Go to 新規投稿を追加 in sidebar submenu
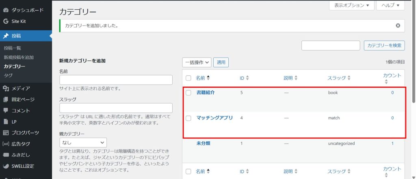The height and width of the screenshot is (179, 416). coord(19,57)
